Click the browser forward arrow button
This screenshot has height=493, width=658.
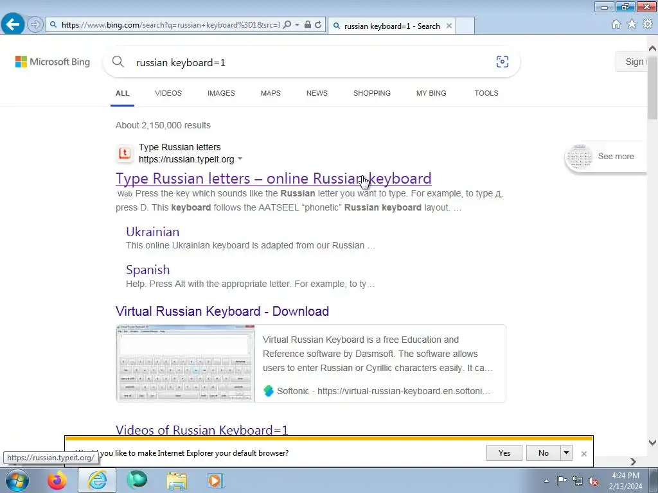(x=35, y=24)
